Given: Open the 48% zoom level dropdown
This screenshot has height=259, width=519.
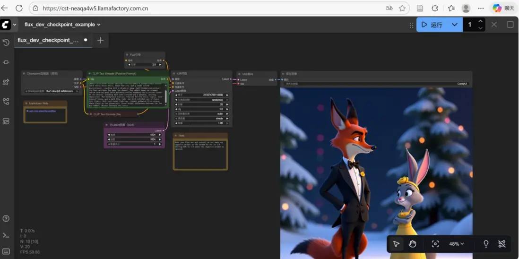Looking at the screenshot, I should [x=457, y=244].
